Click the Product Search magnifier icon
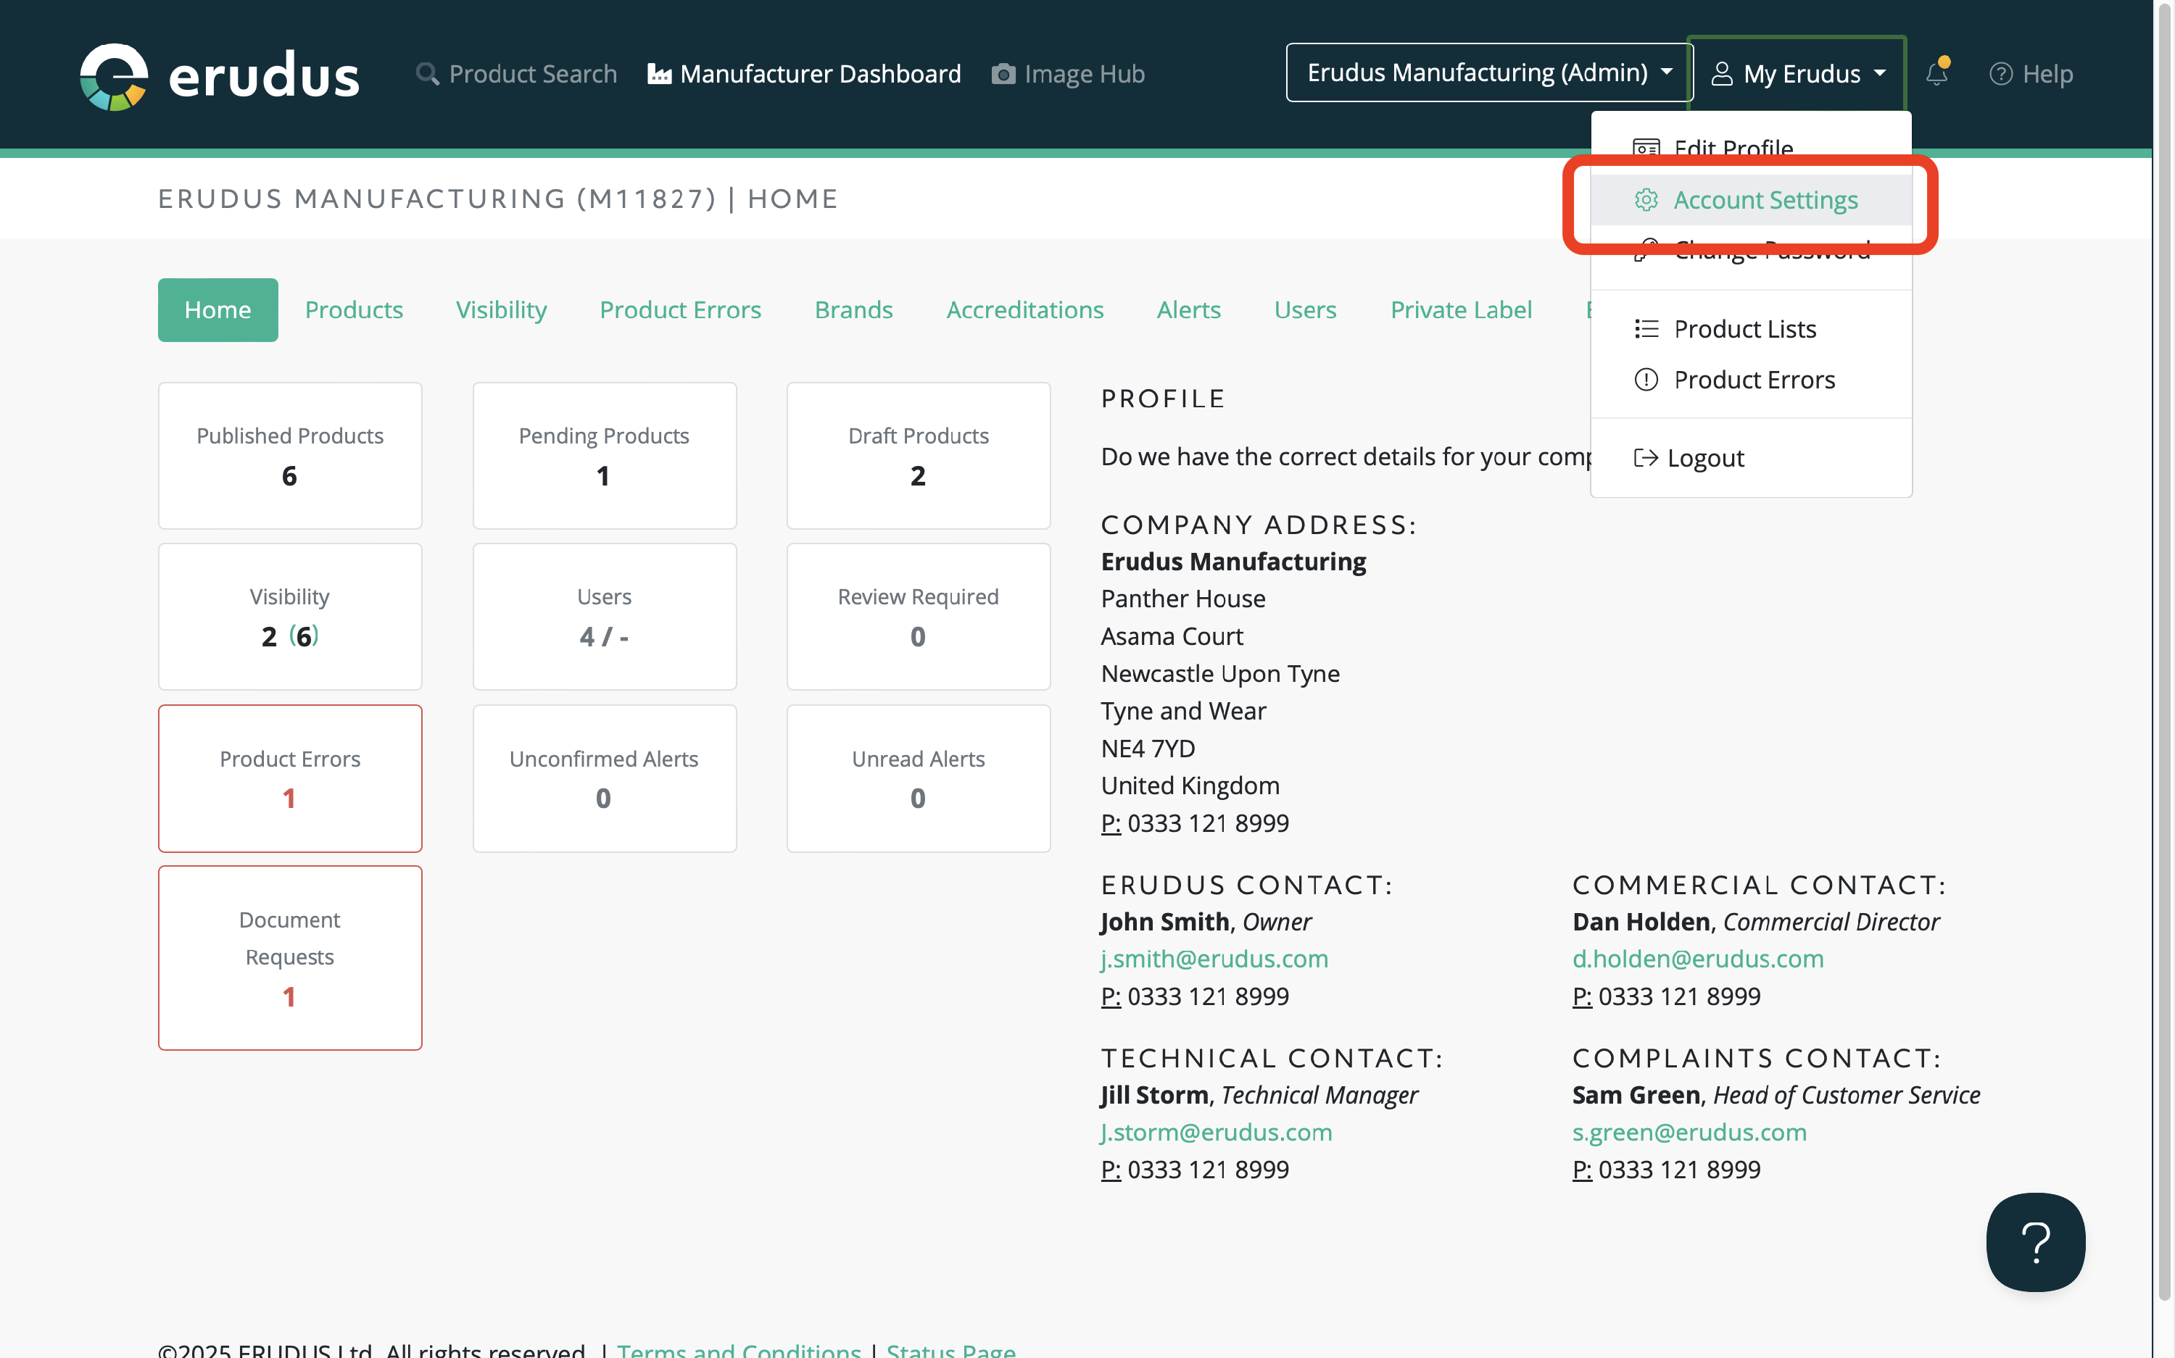The width and height of the screenshot is (2175, 1358). tap(428, 74)
